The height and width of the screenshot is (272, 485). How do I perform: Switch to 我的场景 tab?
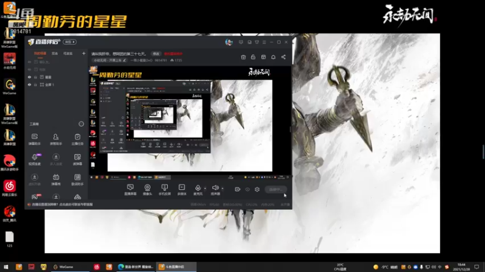pos(40,54)
